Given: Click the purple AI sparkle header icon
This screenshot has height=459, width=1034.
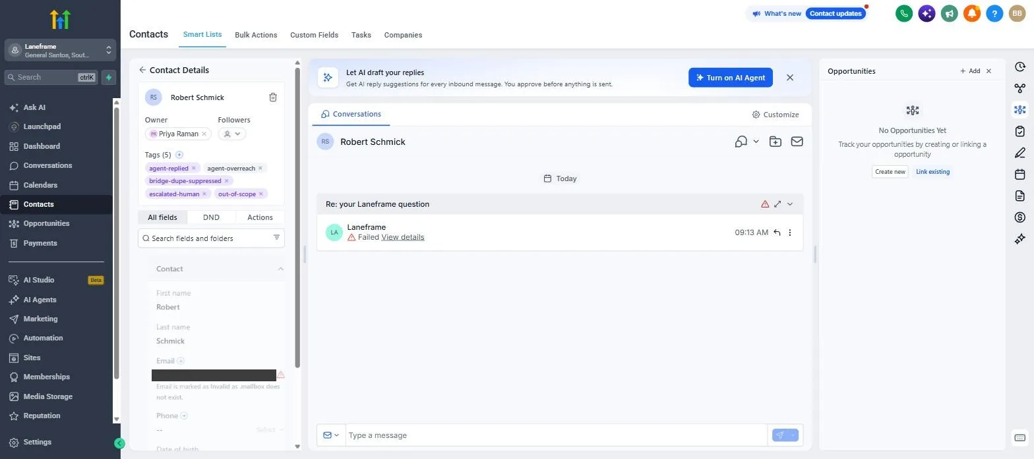Looking at the screenshot, I should [x=927, y=13].
